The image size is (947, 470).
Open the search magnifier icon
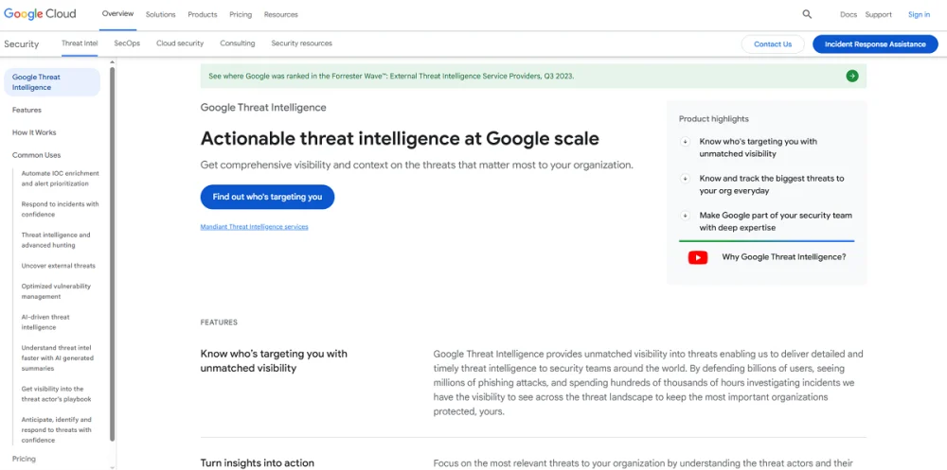click(807, 14)
